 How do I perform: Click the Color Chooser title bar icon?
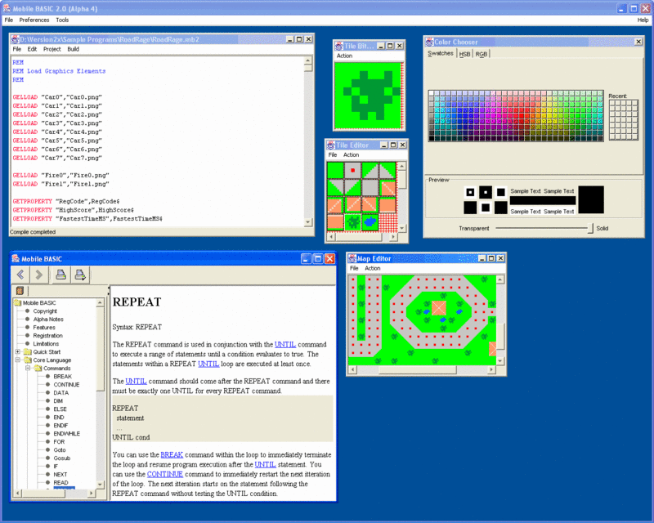click(x=430, y=42)
